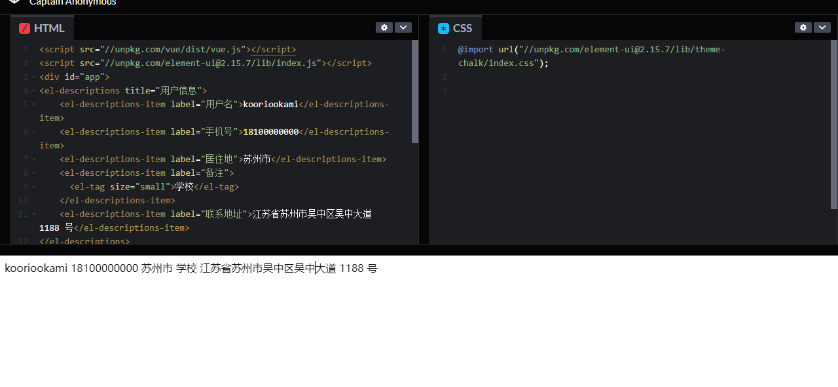Click the label="手机号" attribute on line 6
Viewport: 838px width, 387px height.
point(204,132)
